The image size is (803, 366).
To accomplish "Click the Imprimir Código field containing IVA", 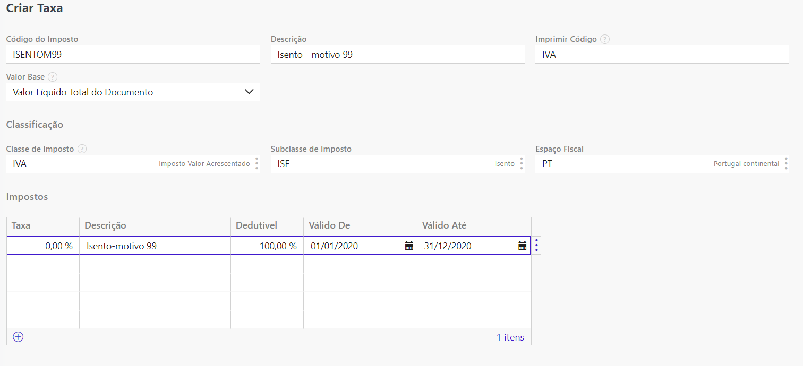I will click(x=662, y=54).
